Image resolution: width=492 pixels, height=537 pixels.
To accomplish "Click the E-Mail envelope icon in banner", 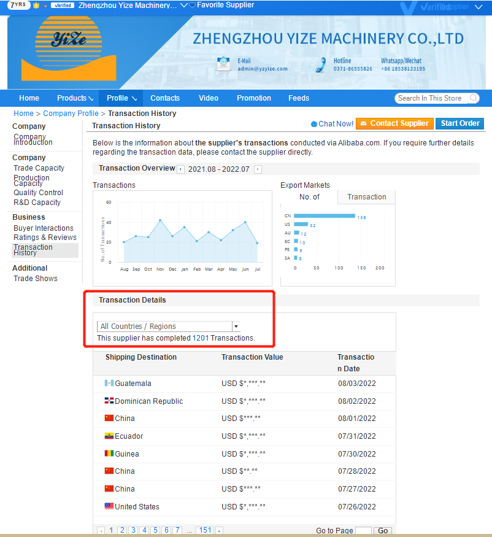I will [223, 64].
